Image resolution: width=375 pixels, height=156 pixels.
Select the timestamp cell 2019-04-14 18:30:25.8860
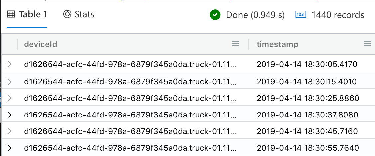[x=308, y=98]
